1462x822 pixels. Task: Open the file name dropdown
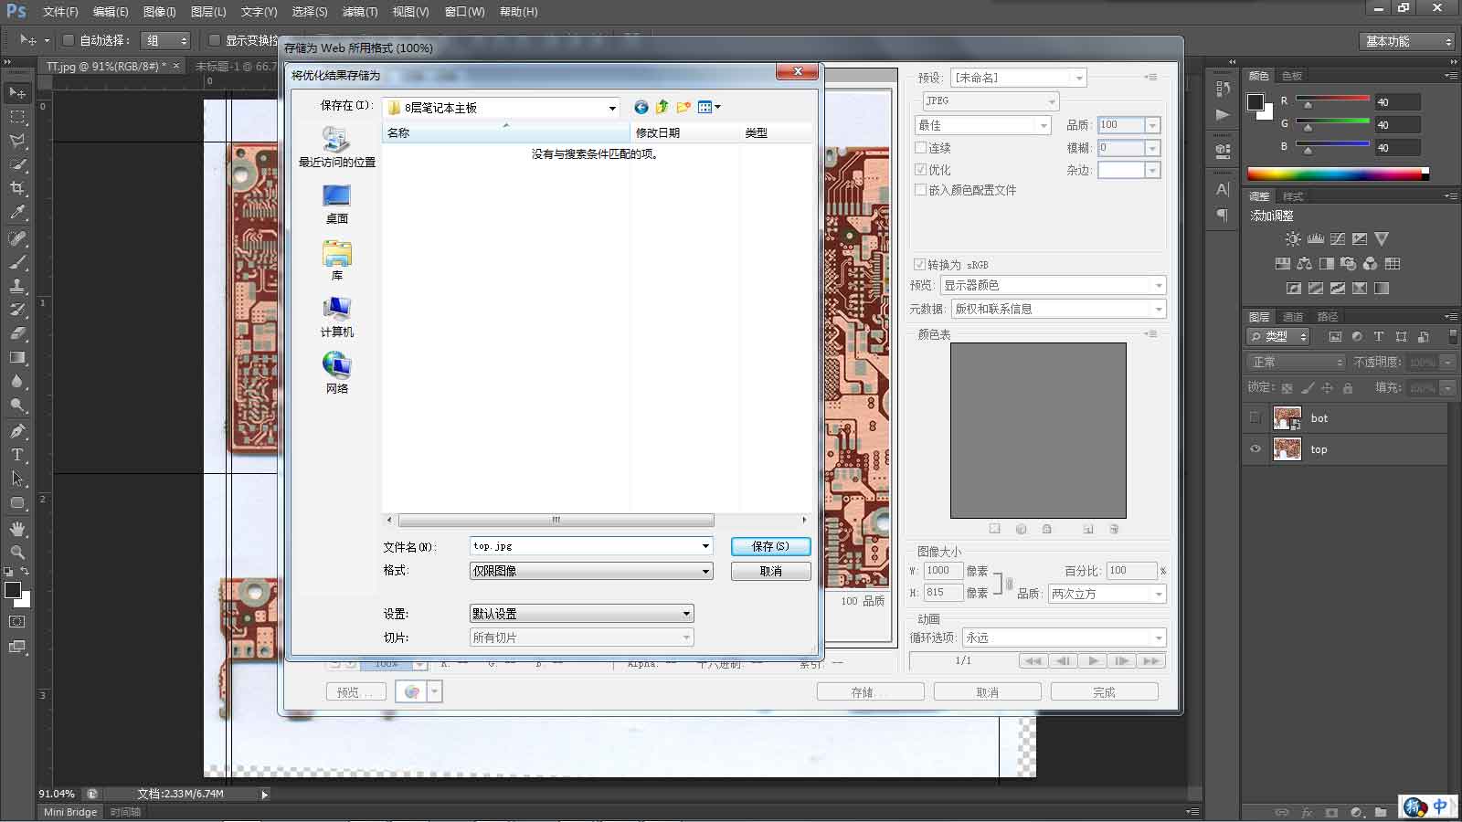(x=705, y=546)
